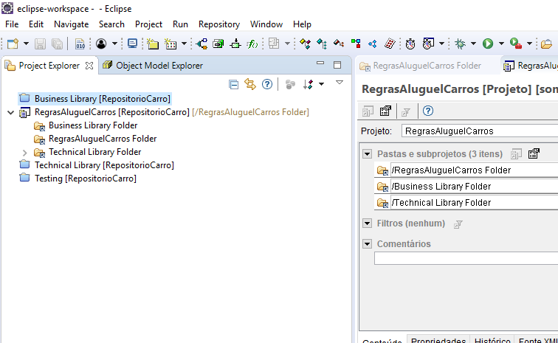The width and height of the screenshot is (558, 343).
Task: Click the help icon in Project Explorer toolbar
Action: pos(267,84)
